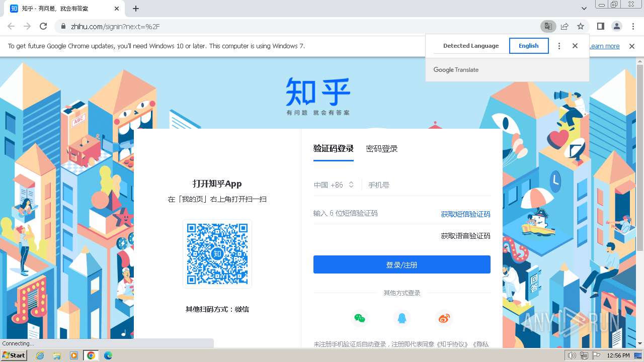Click the Zhihu logo at the top of the page
The image size is (644, 362).
(x=318, y=96)
